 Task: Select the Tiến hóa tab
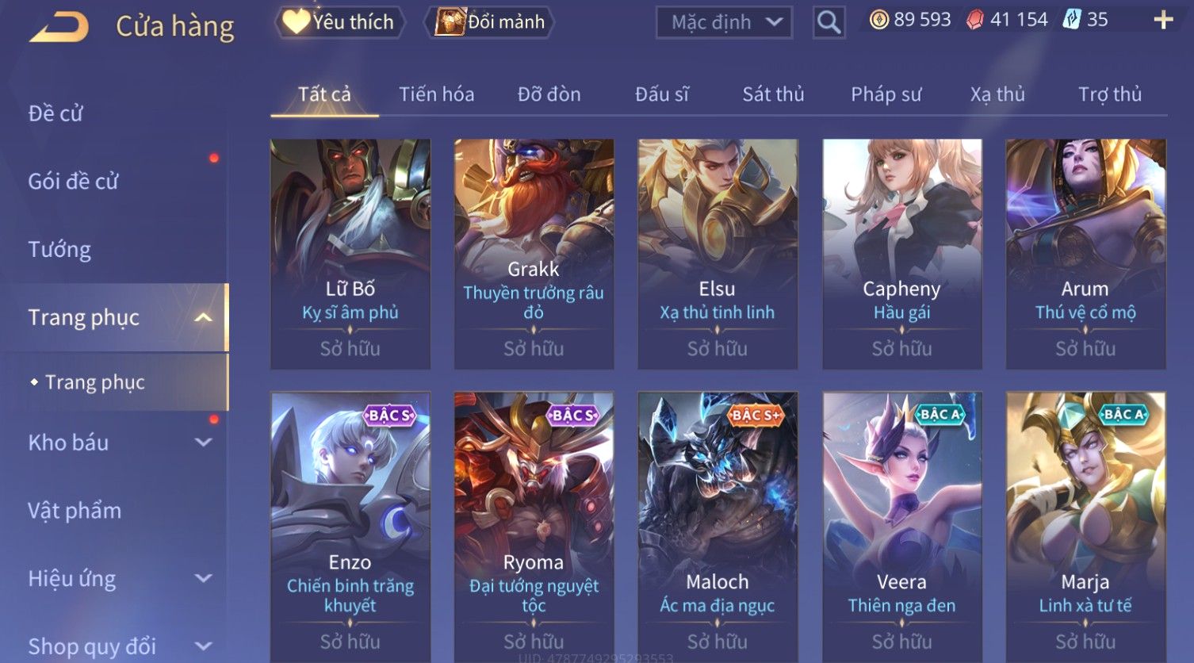pyautogui.click(x=437, y=94)
